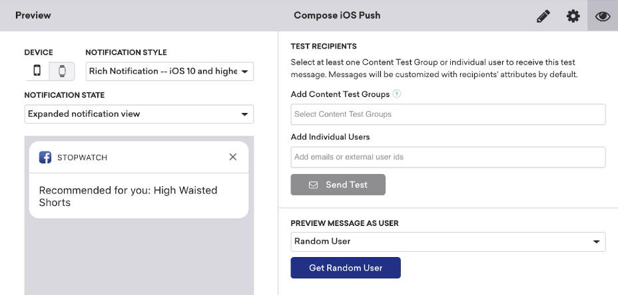Click the help icon beside Content Test Groups
This screenshot has height=295, width=618.
(397, 94)
